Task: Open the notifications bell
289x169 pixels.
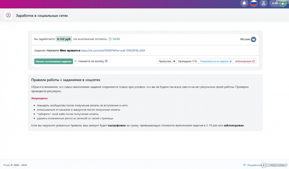Action: point(244,3)
